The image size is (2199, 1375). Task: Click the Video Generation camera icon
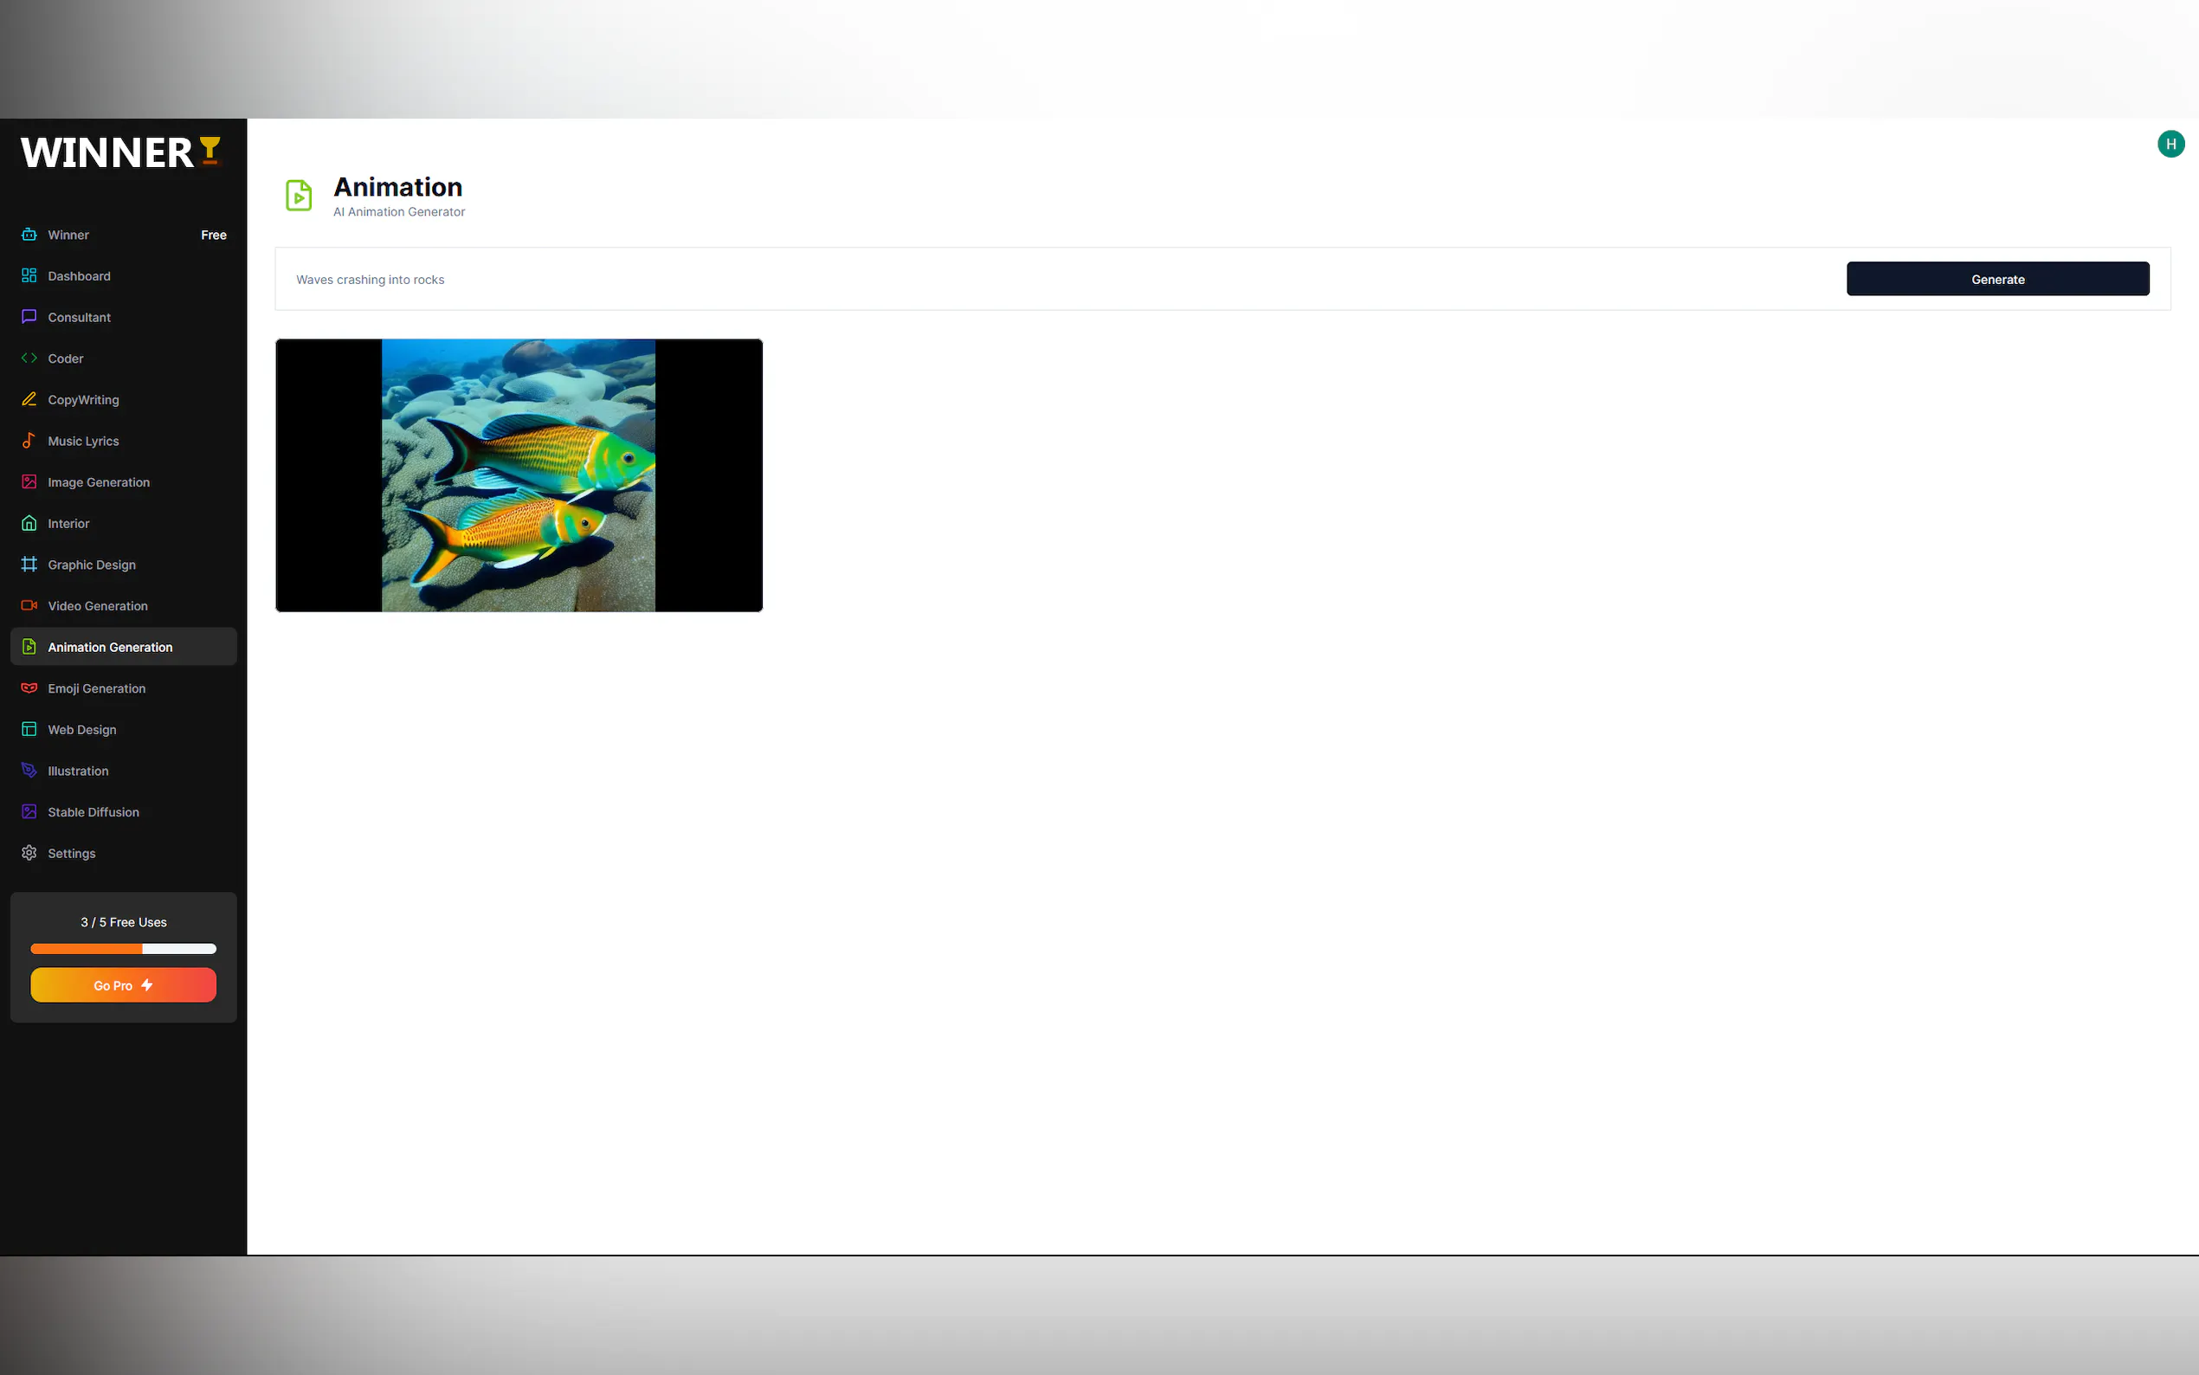[29, 605]
